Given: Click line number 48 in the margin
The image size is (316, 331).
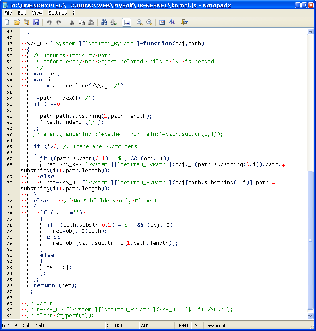Looking at the screenshot, I should pyautogui.click(x=10, y=44).
